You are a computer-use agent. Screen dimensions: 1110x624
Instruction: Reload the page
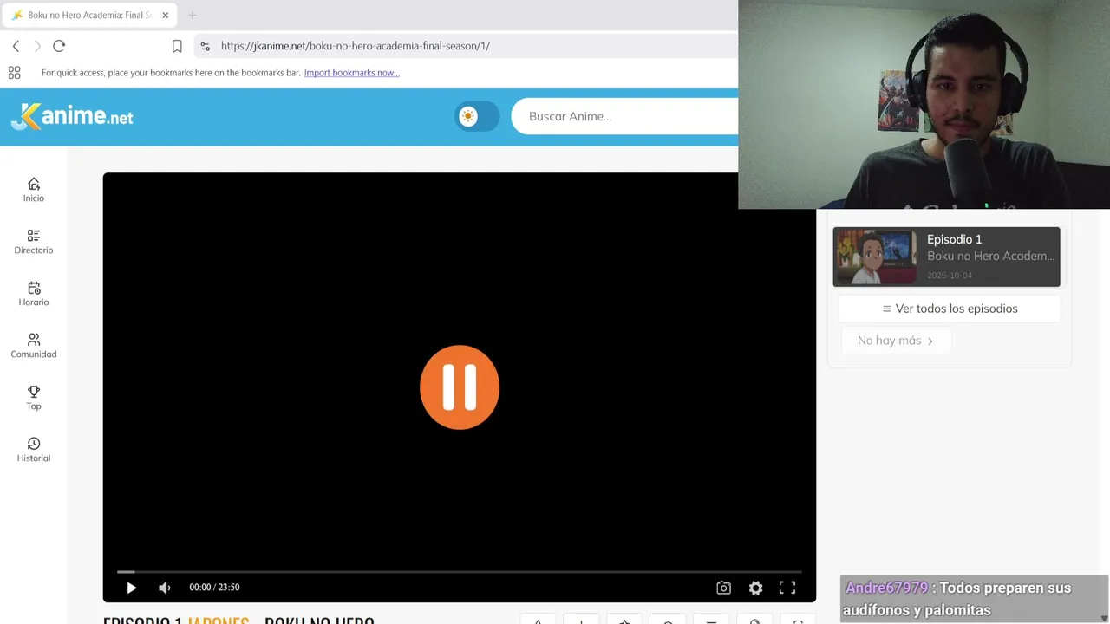pos(59,46)
